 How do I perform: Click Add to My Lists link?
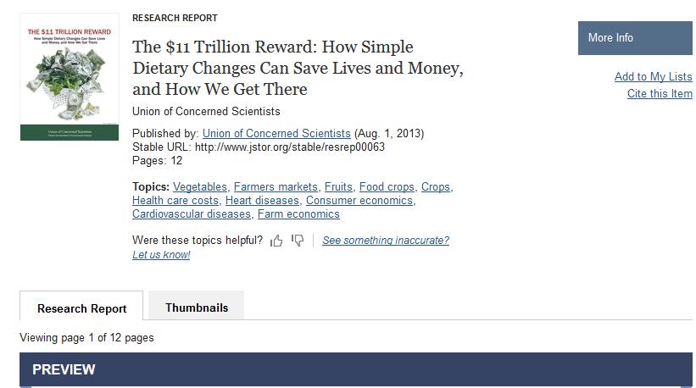653,77
